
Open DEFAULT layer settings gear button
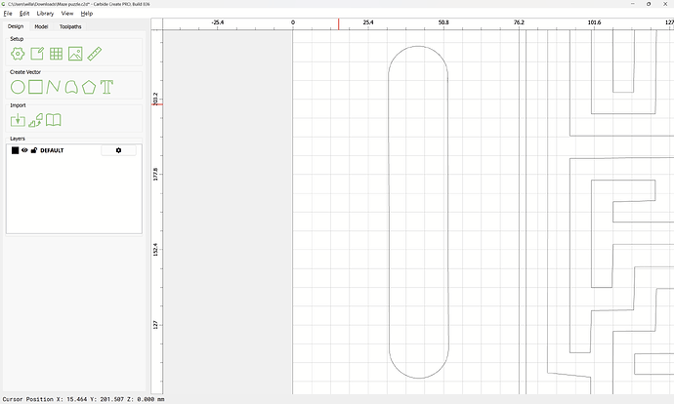click(x=118, y=150)
